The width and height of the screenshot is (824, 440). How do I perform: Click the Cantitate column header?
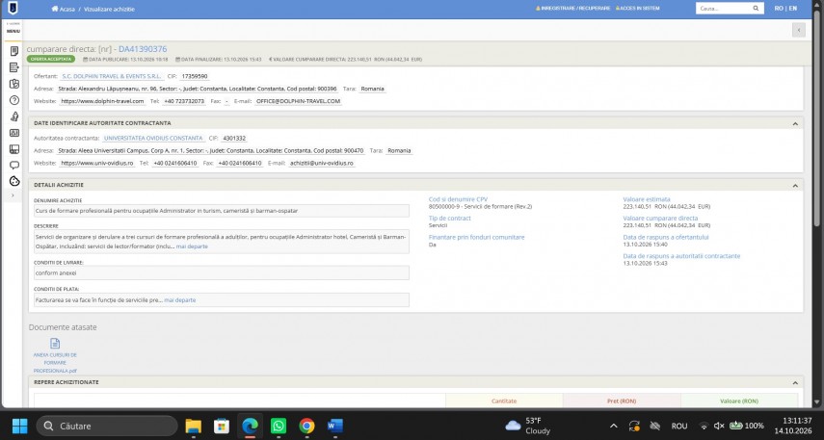[x=504, y=401]
